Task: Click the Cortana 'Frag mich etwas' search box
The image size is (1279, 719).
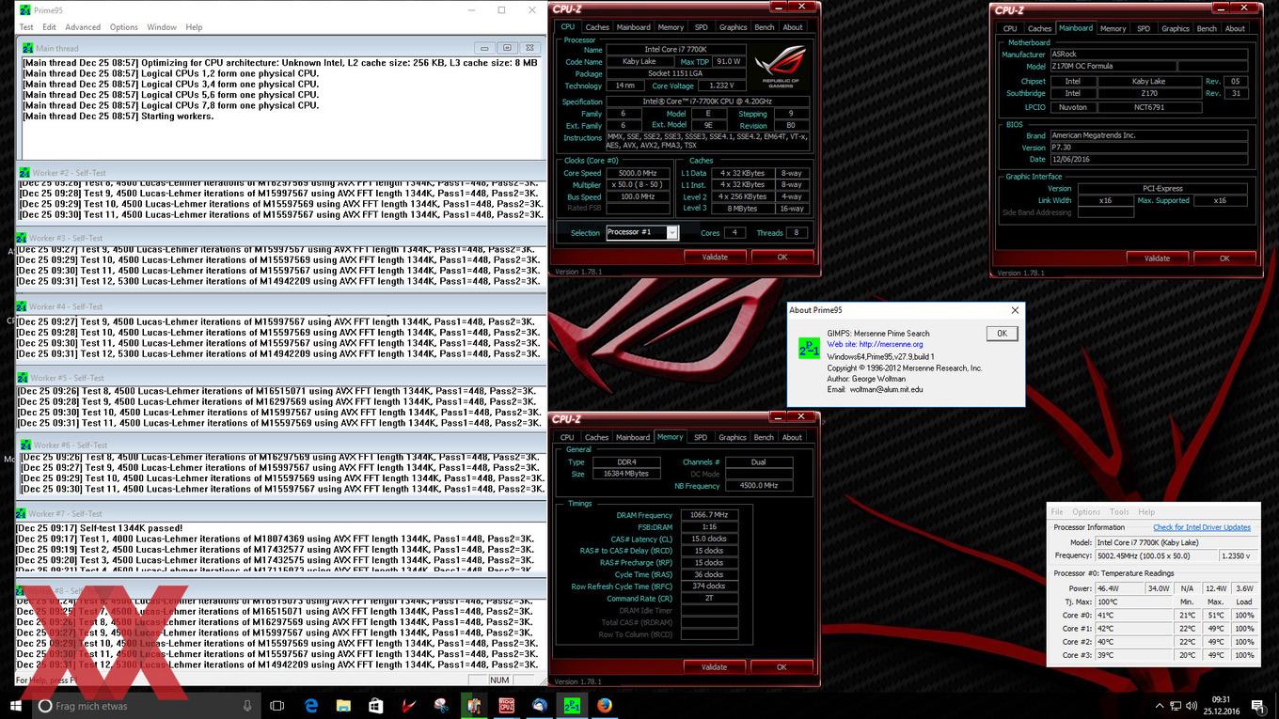Action: (148, 705)
